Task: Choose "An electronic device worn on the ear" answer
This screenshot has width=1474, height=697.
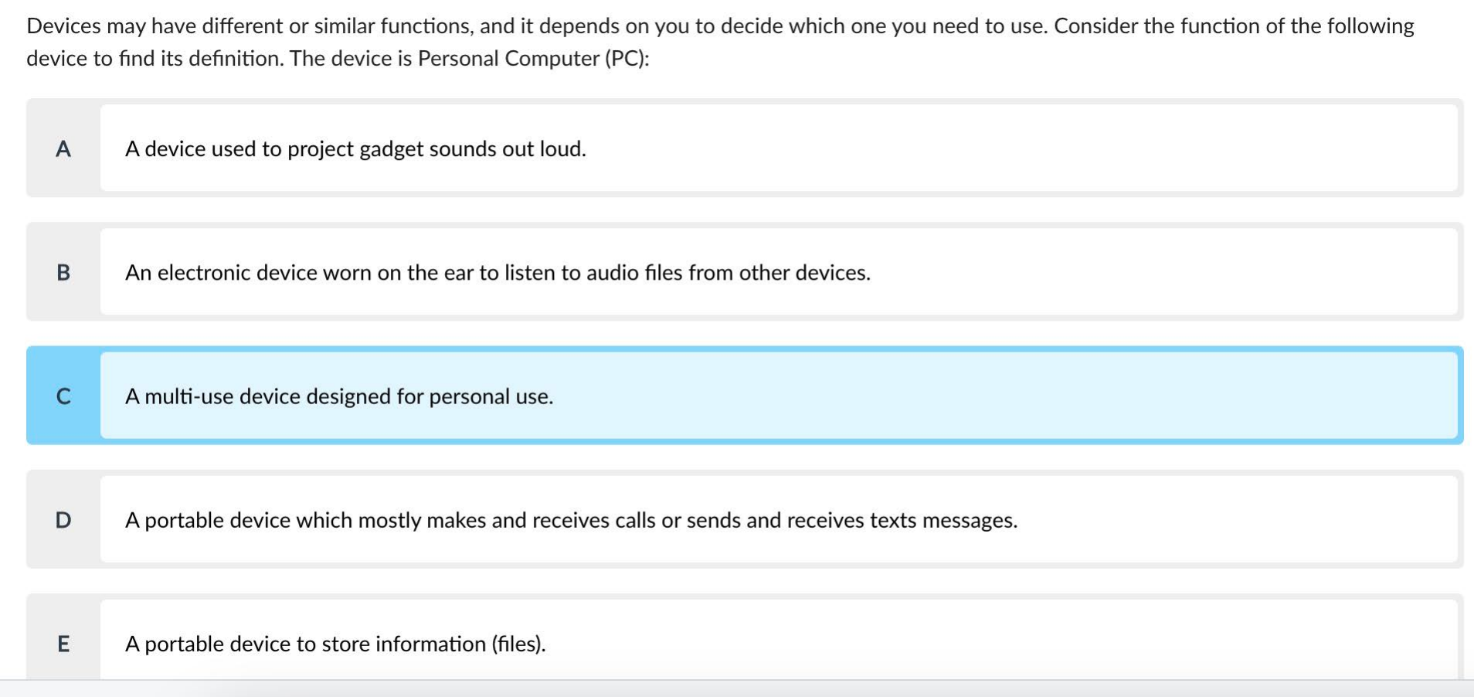Action: 498,272
